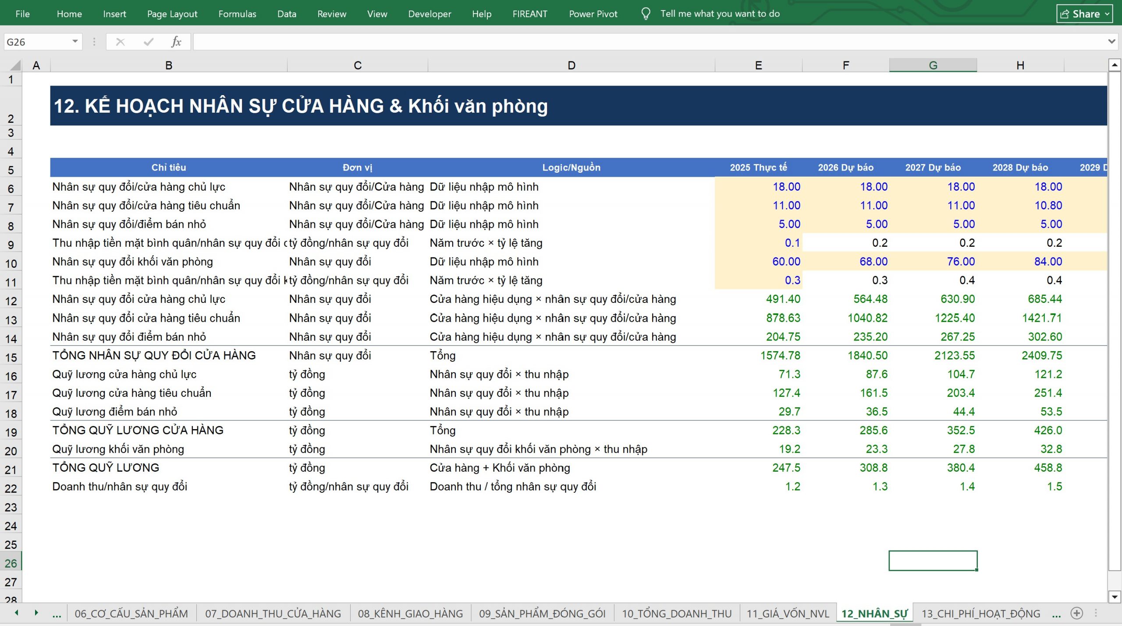Select the Page Layout tab
Image resolution: width=1122 pixels, height=626 pixels.
(x=172, y=14)
